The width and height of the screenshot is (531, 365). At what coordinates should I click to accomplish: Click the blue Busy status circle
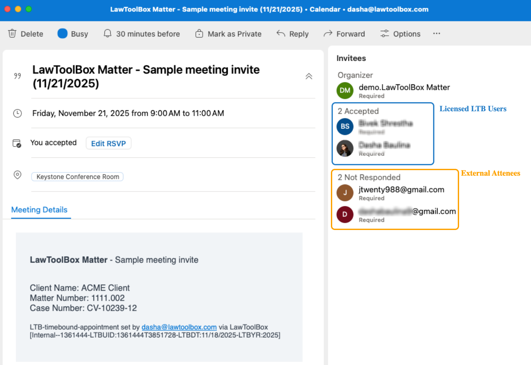point(62,34)
